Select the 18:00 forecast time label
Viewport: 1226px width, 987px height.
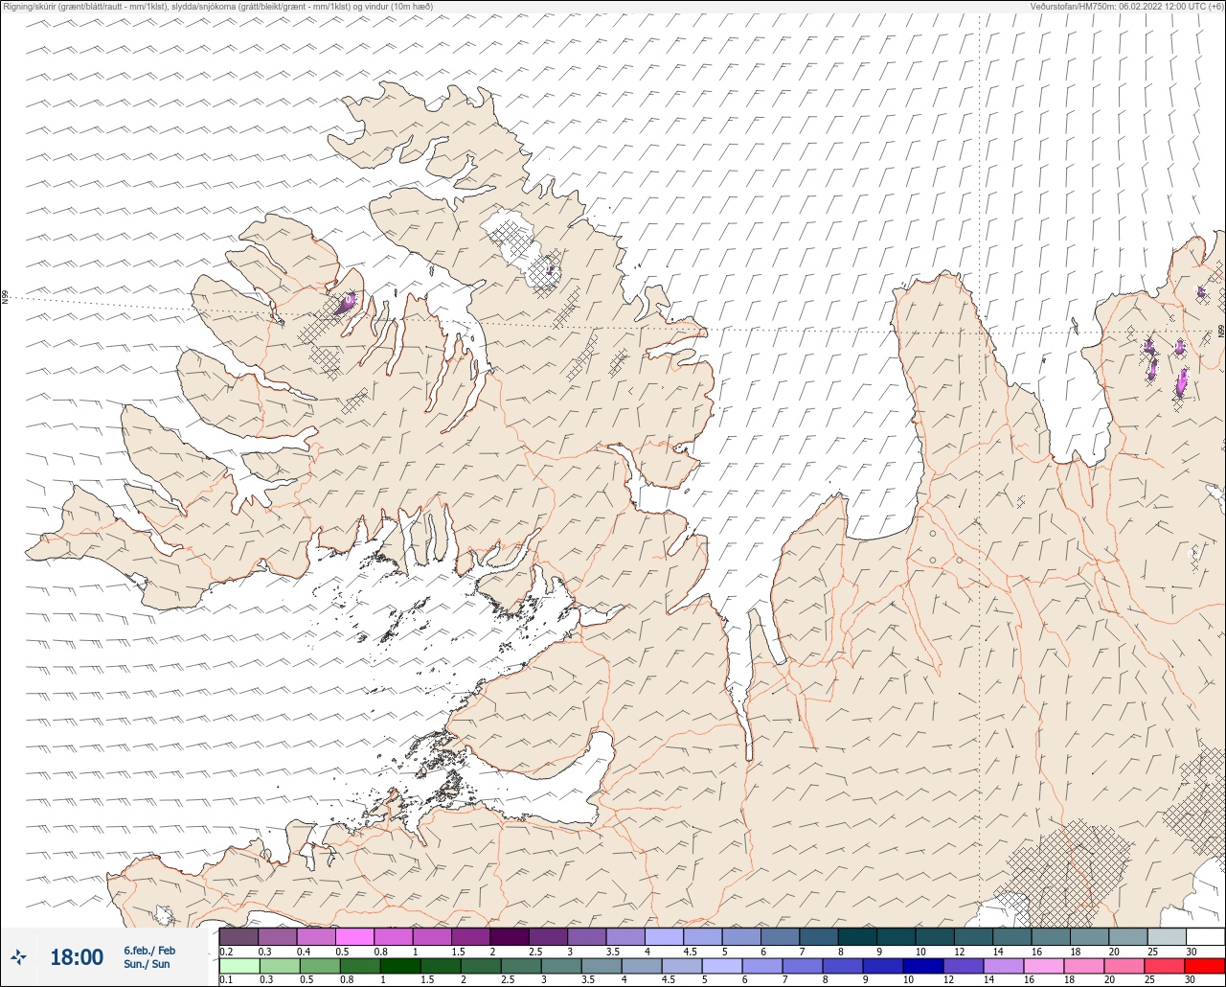(x=76, y=956)
